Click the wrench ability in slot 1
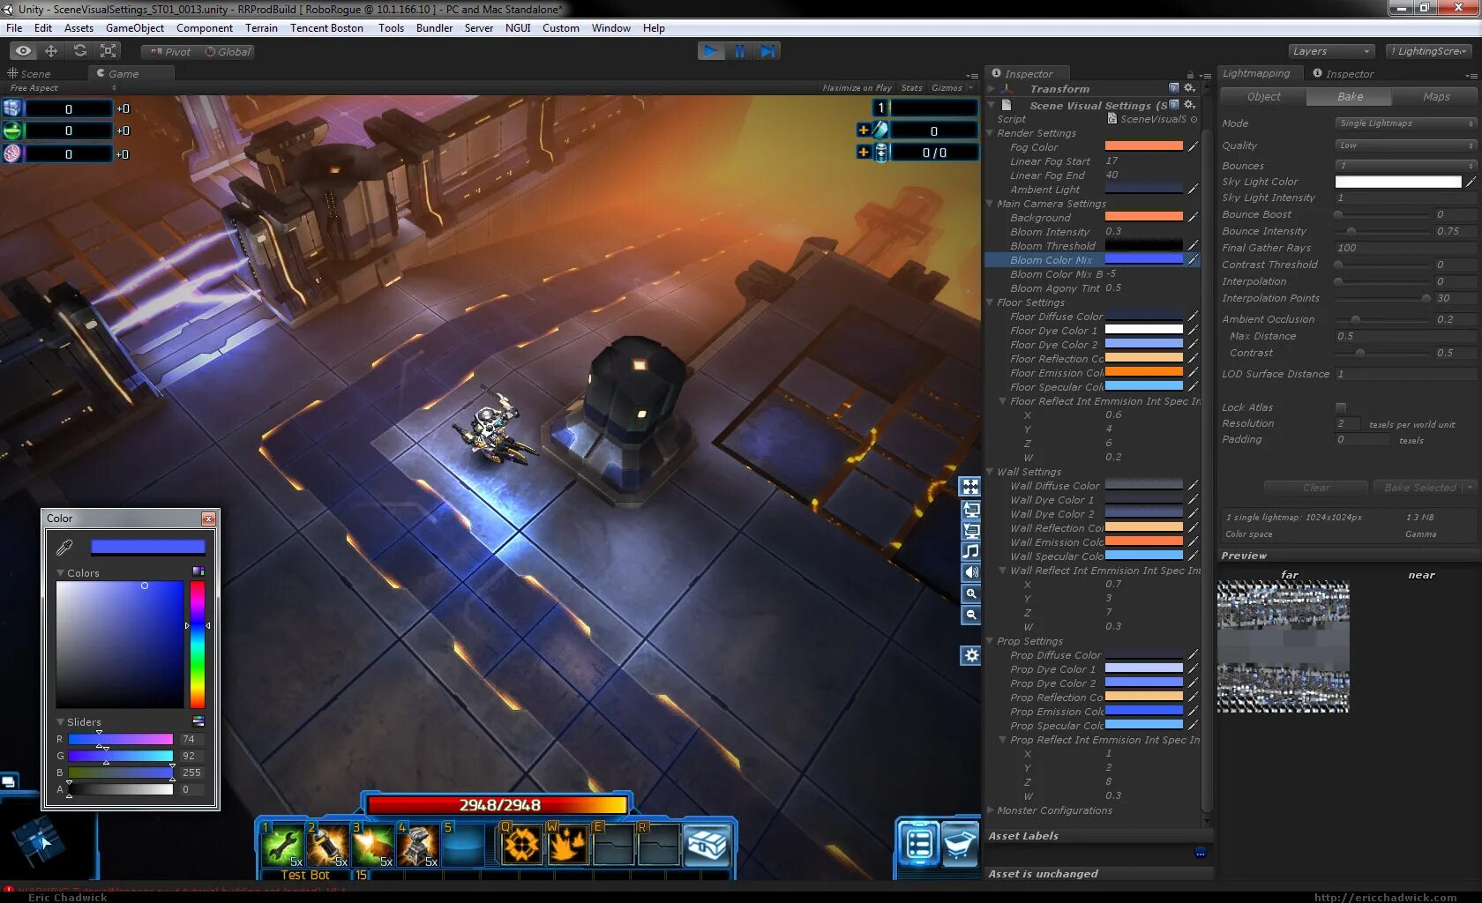The height and width of the screenshot is (903, 1482). pyautogui.click(x=283, y=845)
